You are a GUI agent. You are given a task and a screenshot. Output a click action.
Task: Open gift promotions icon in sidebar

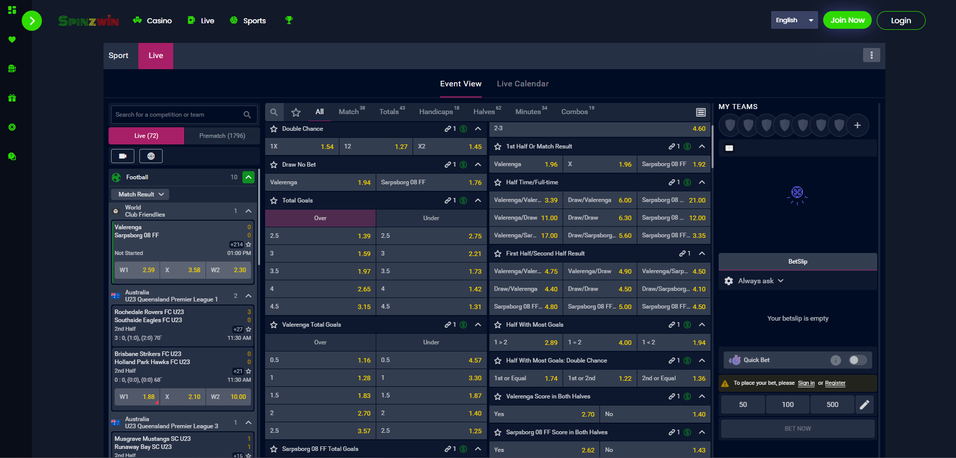coord(12,98)
